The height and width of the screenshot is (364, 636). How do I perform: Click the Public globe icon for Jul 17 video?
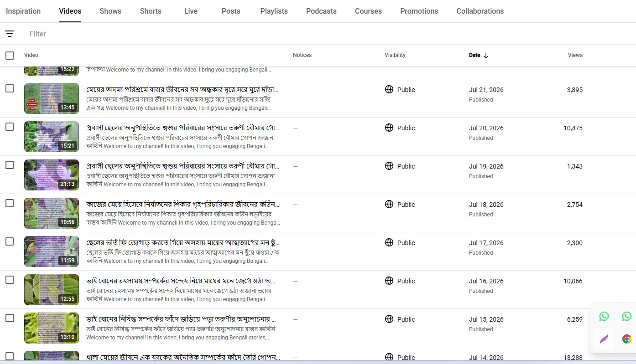pyautogui.click(x=389, y=243)
